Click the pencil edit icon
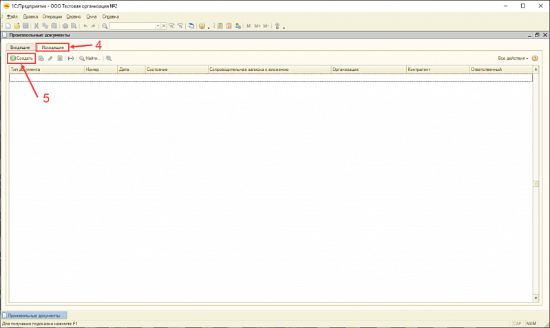This screenshot has height=328, width=550. click(x=50, y=58)
